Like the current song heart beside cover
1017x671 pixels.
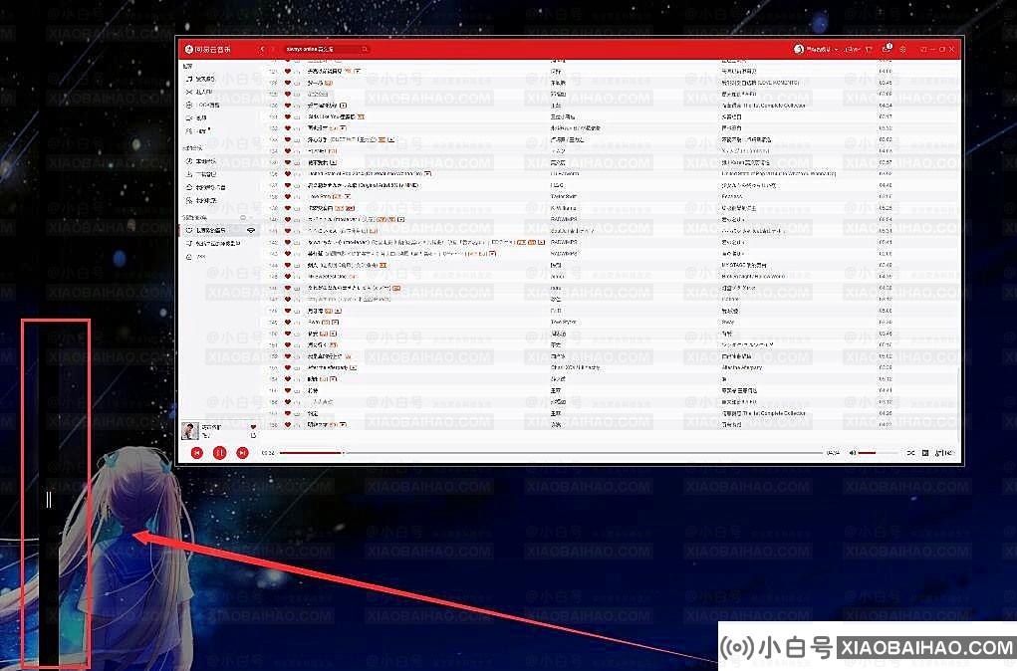(x=253, y=426)
